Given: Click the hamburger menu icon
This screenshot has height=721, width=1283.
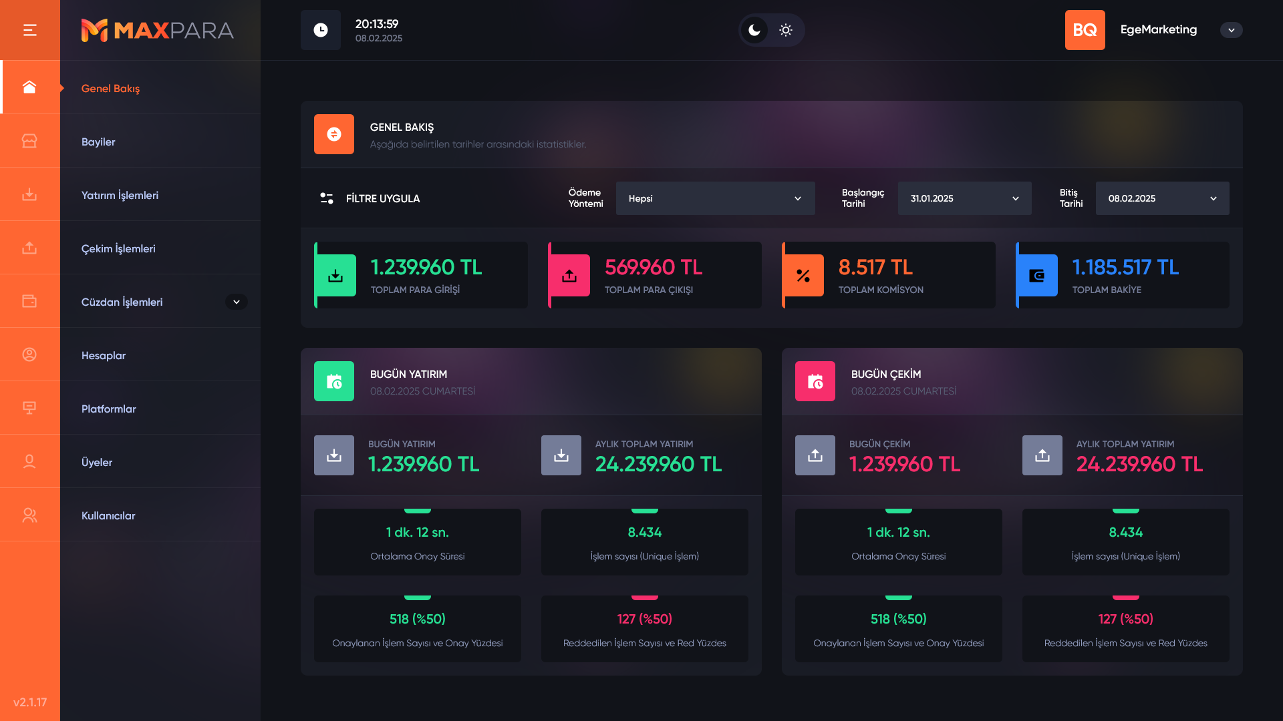Looking at the screenshot, I should click(x=29, y=30).
